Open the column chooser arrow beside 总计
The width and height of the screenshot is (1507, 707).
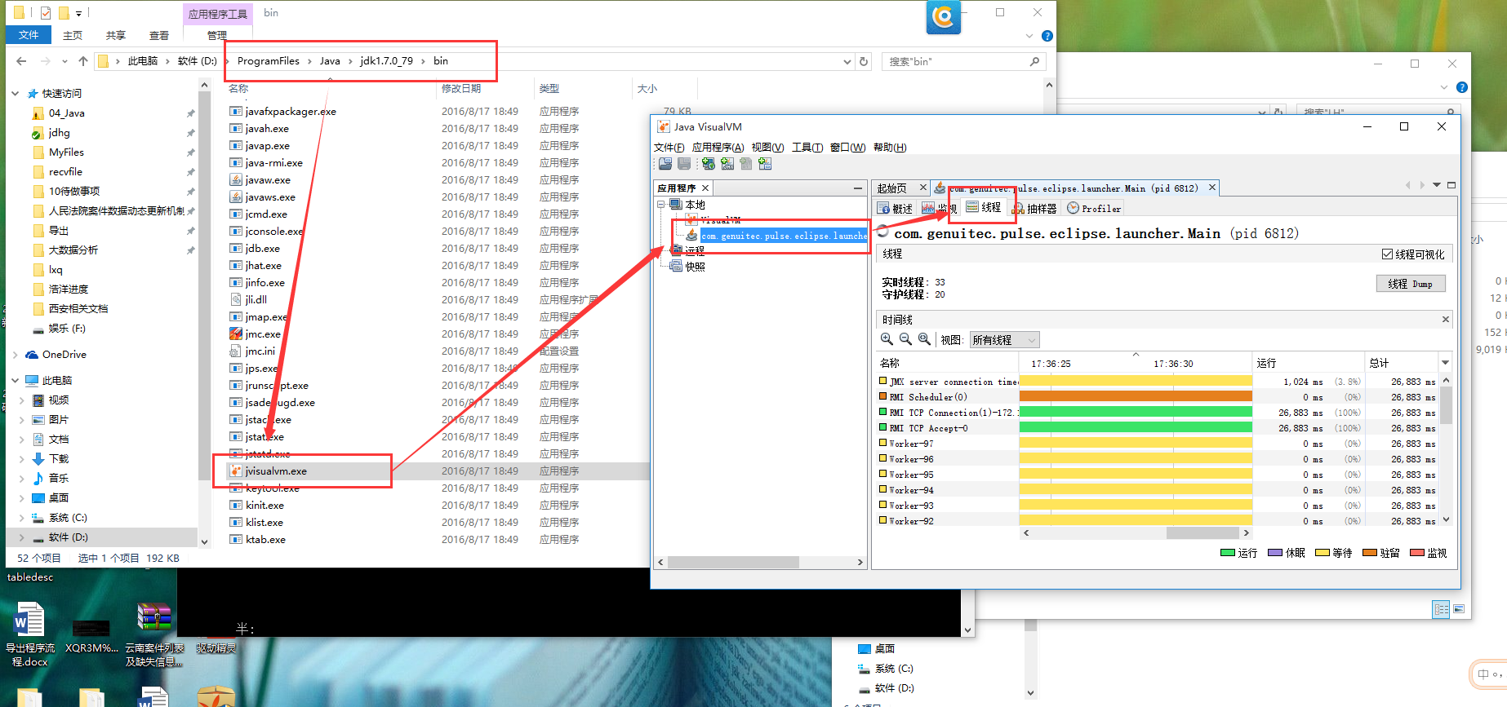click(x=1445, y=363)
